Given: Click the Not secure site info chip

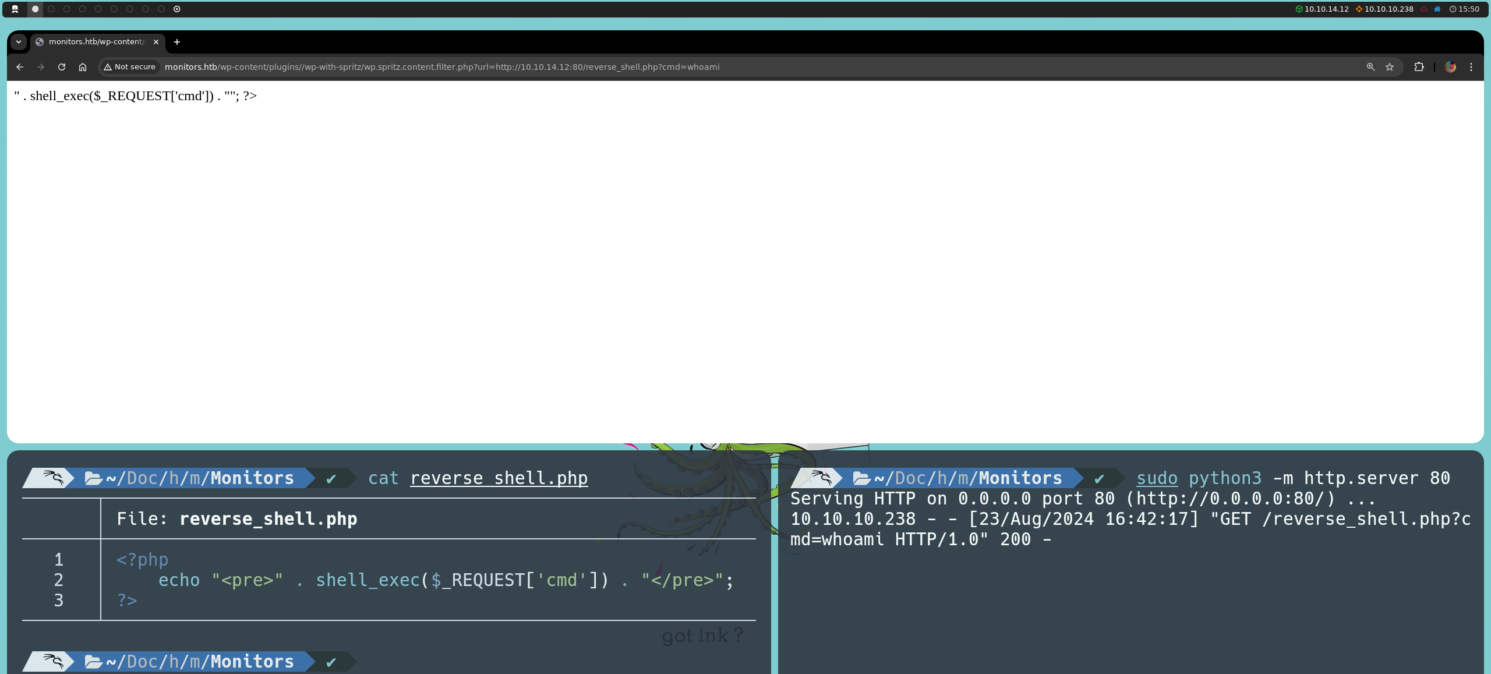Looking at the screenshot, I should (x=130, y=67).
